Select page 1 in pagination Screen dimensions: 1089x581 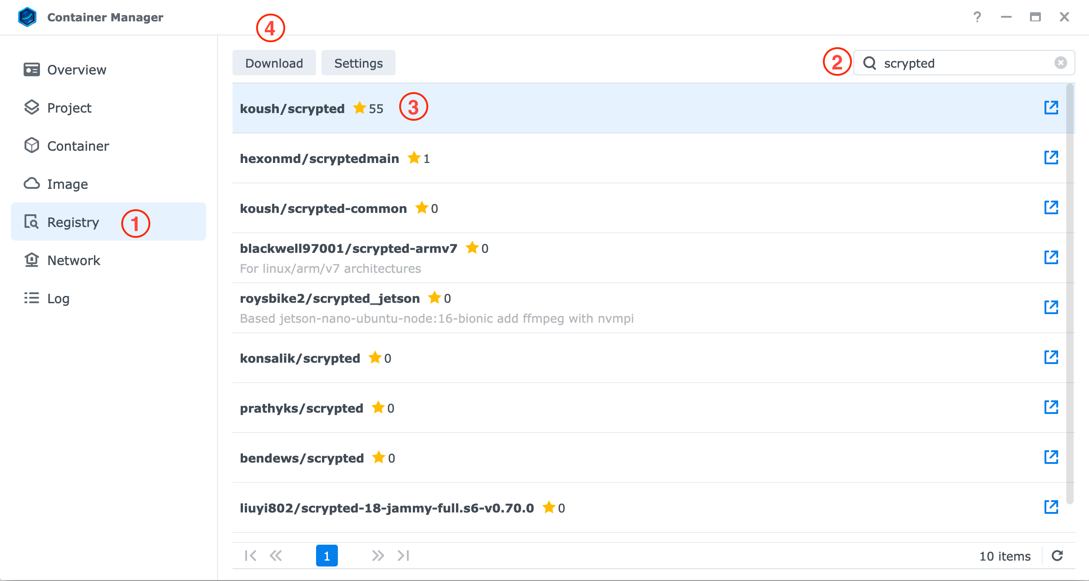click(x=327, y=556)
